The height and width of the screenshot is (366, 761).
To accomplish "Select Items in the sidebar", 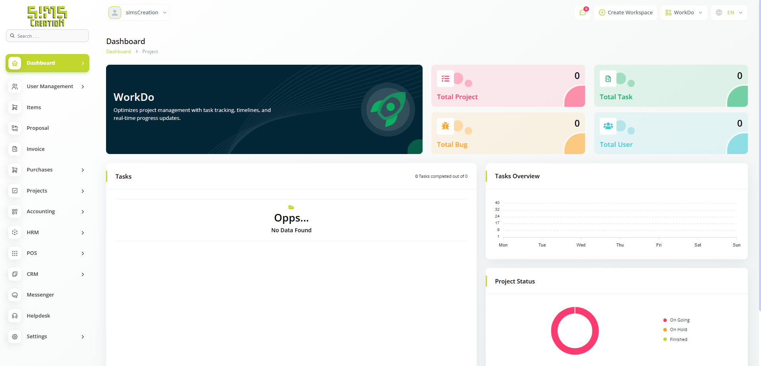I will [34, 108].
